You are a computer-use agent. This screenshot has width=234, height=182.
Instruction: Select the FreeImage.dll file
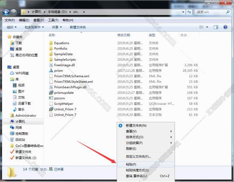pos(65,65)
